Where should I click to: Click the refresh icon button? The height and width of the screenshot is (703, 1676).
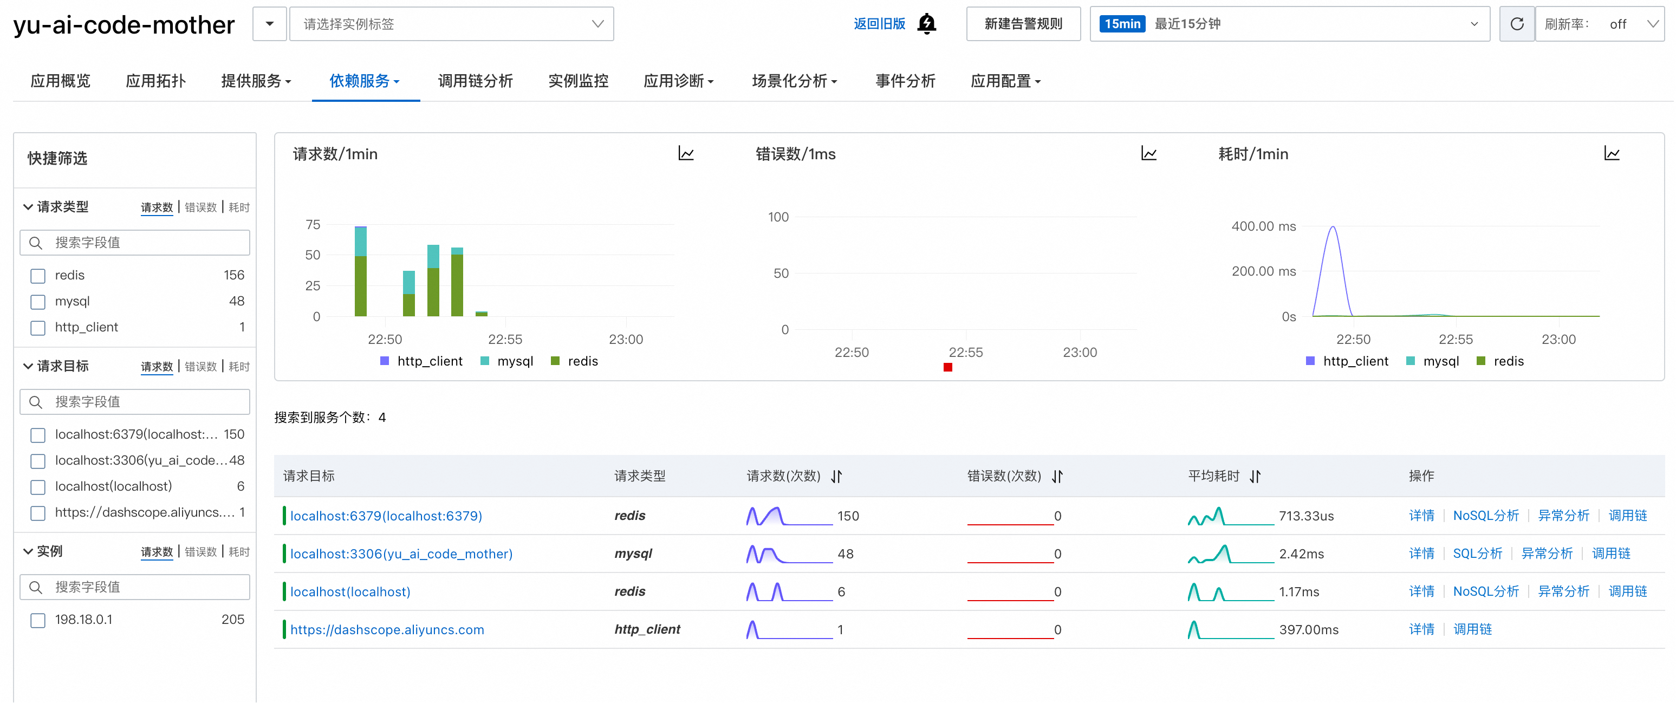tap(1516, 24)
